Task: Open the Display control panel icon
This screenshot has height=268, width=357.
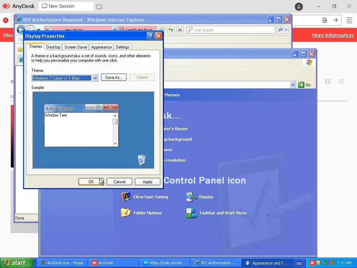Action: [191, 197]
